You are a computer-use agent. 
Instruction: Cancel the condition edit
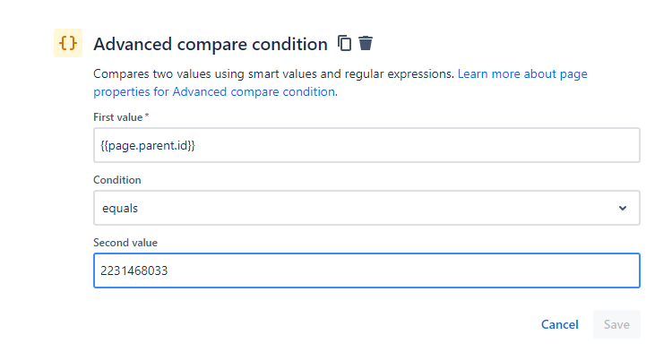pyautogui.click(x=559, y=324)
